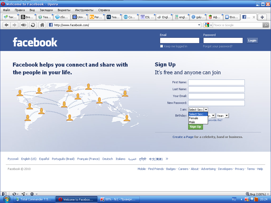271x203 pixels.
Task: Open the Вид menu
Action: pyautogui.click(x=32, y=10)
